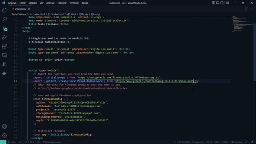Expand the index.html file breadcrumb
The width and height of the screenshot is (256, 144).
point(37,14)
